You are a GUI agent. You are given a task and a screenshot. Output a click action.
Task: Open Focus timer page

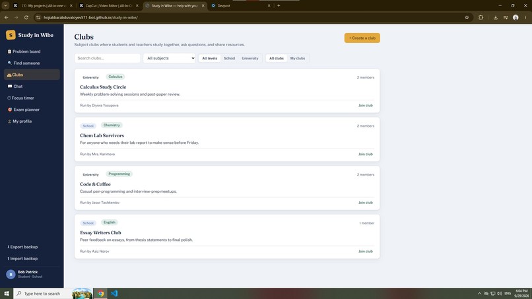coord(32,98)
